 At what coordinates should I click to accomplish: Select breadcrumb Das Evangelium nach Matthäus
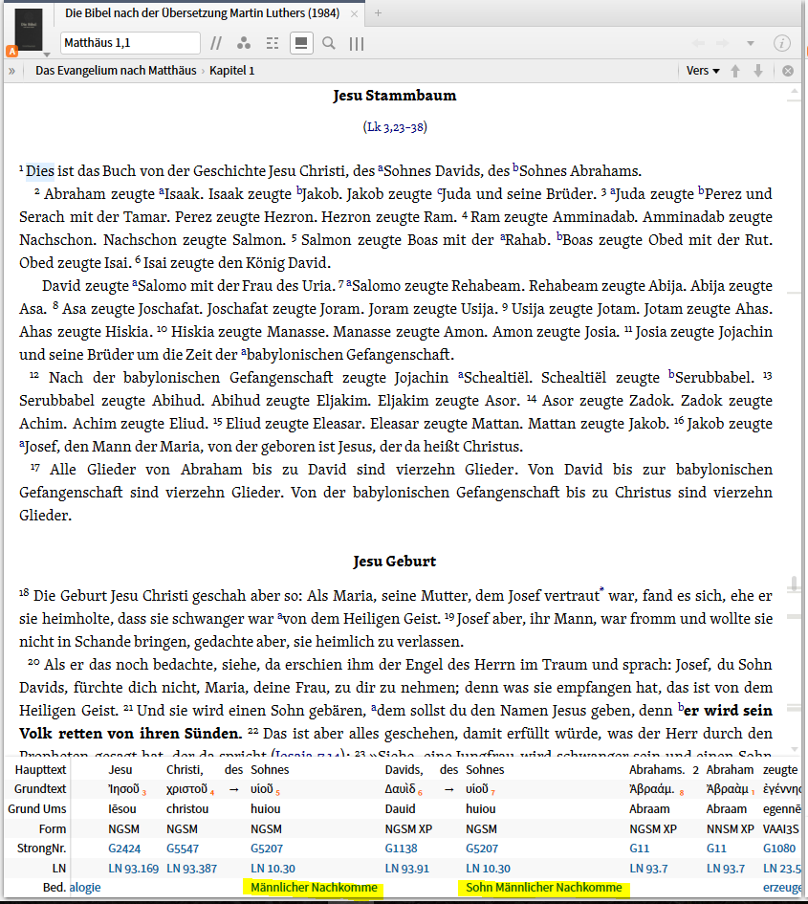click(x=116, y=71)
